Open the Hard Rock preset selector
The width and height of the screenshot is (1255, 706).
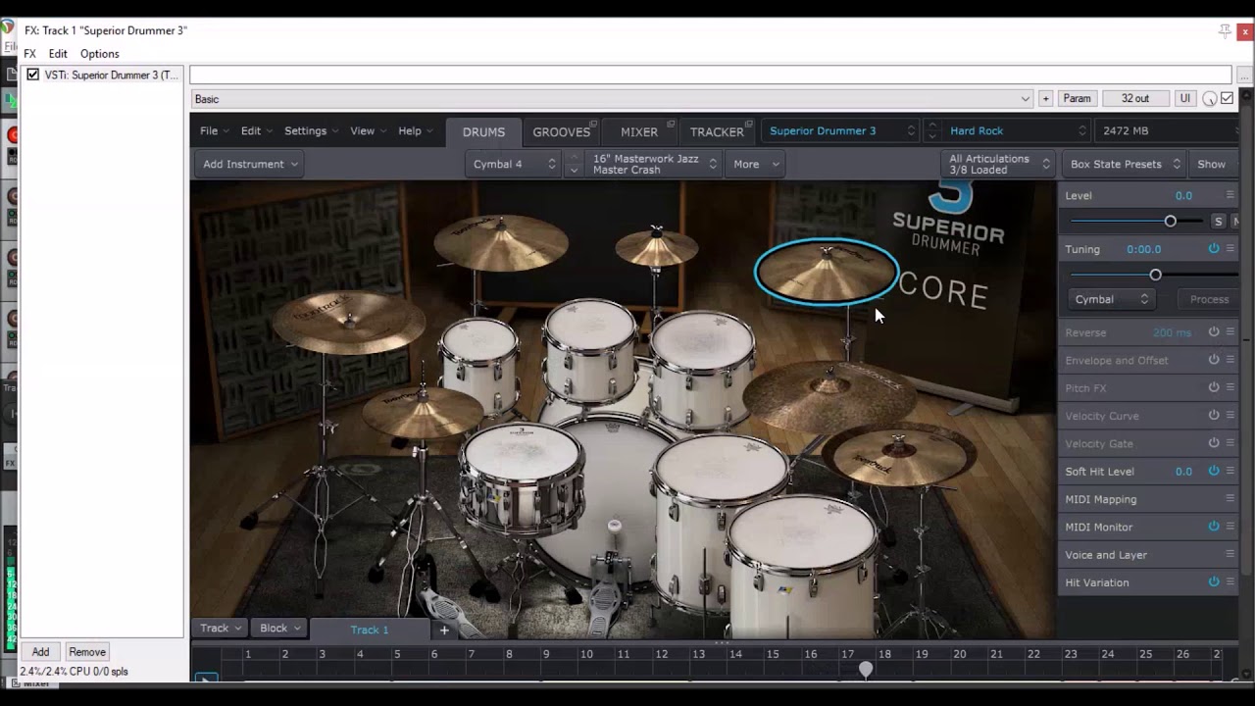click(x=1016, y=130)
